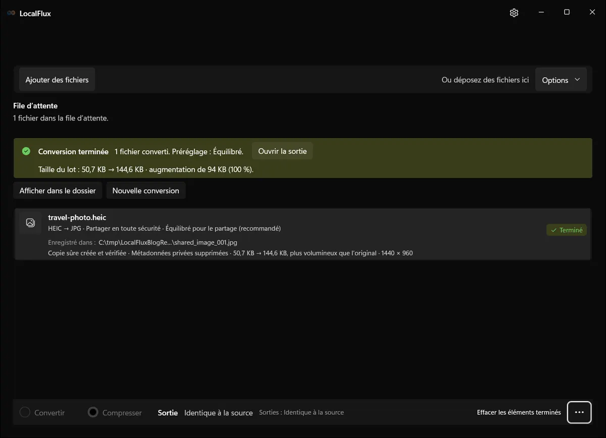Click the green success checkmark icon

point(26,151)
